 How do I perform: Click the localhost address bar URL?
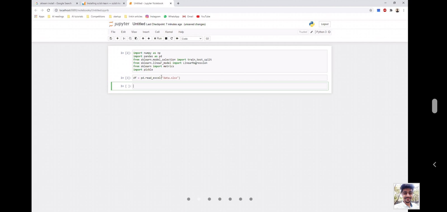point(84,10)
